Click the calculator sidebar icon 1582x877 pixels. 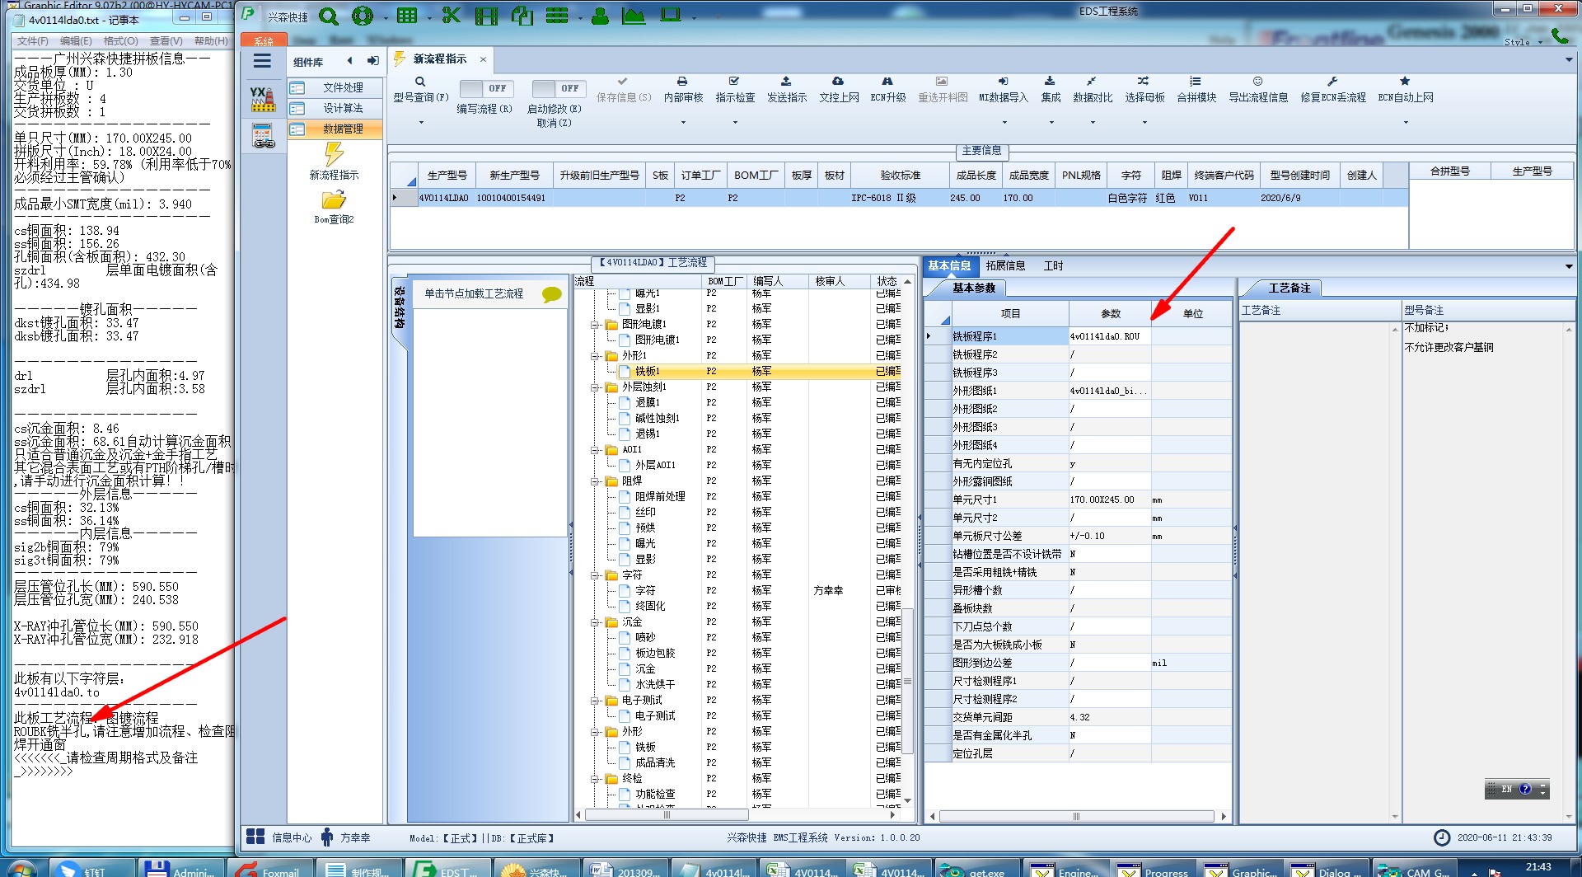coord(263,136)
